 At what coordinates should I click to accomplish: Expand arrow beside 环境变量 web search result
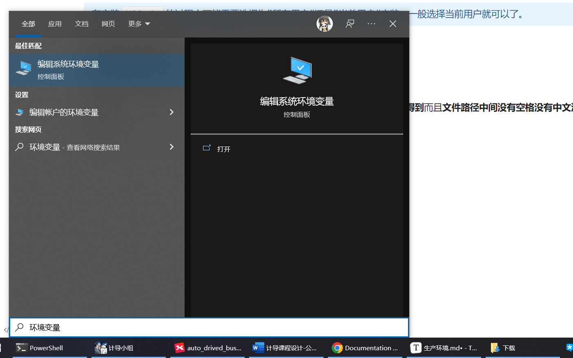(x=172, y=147)
